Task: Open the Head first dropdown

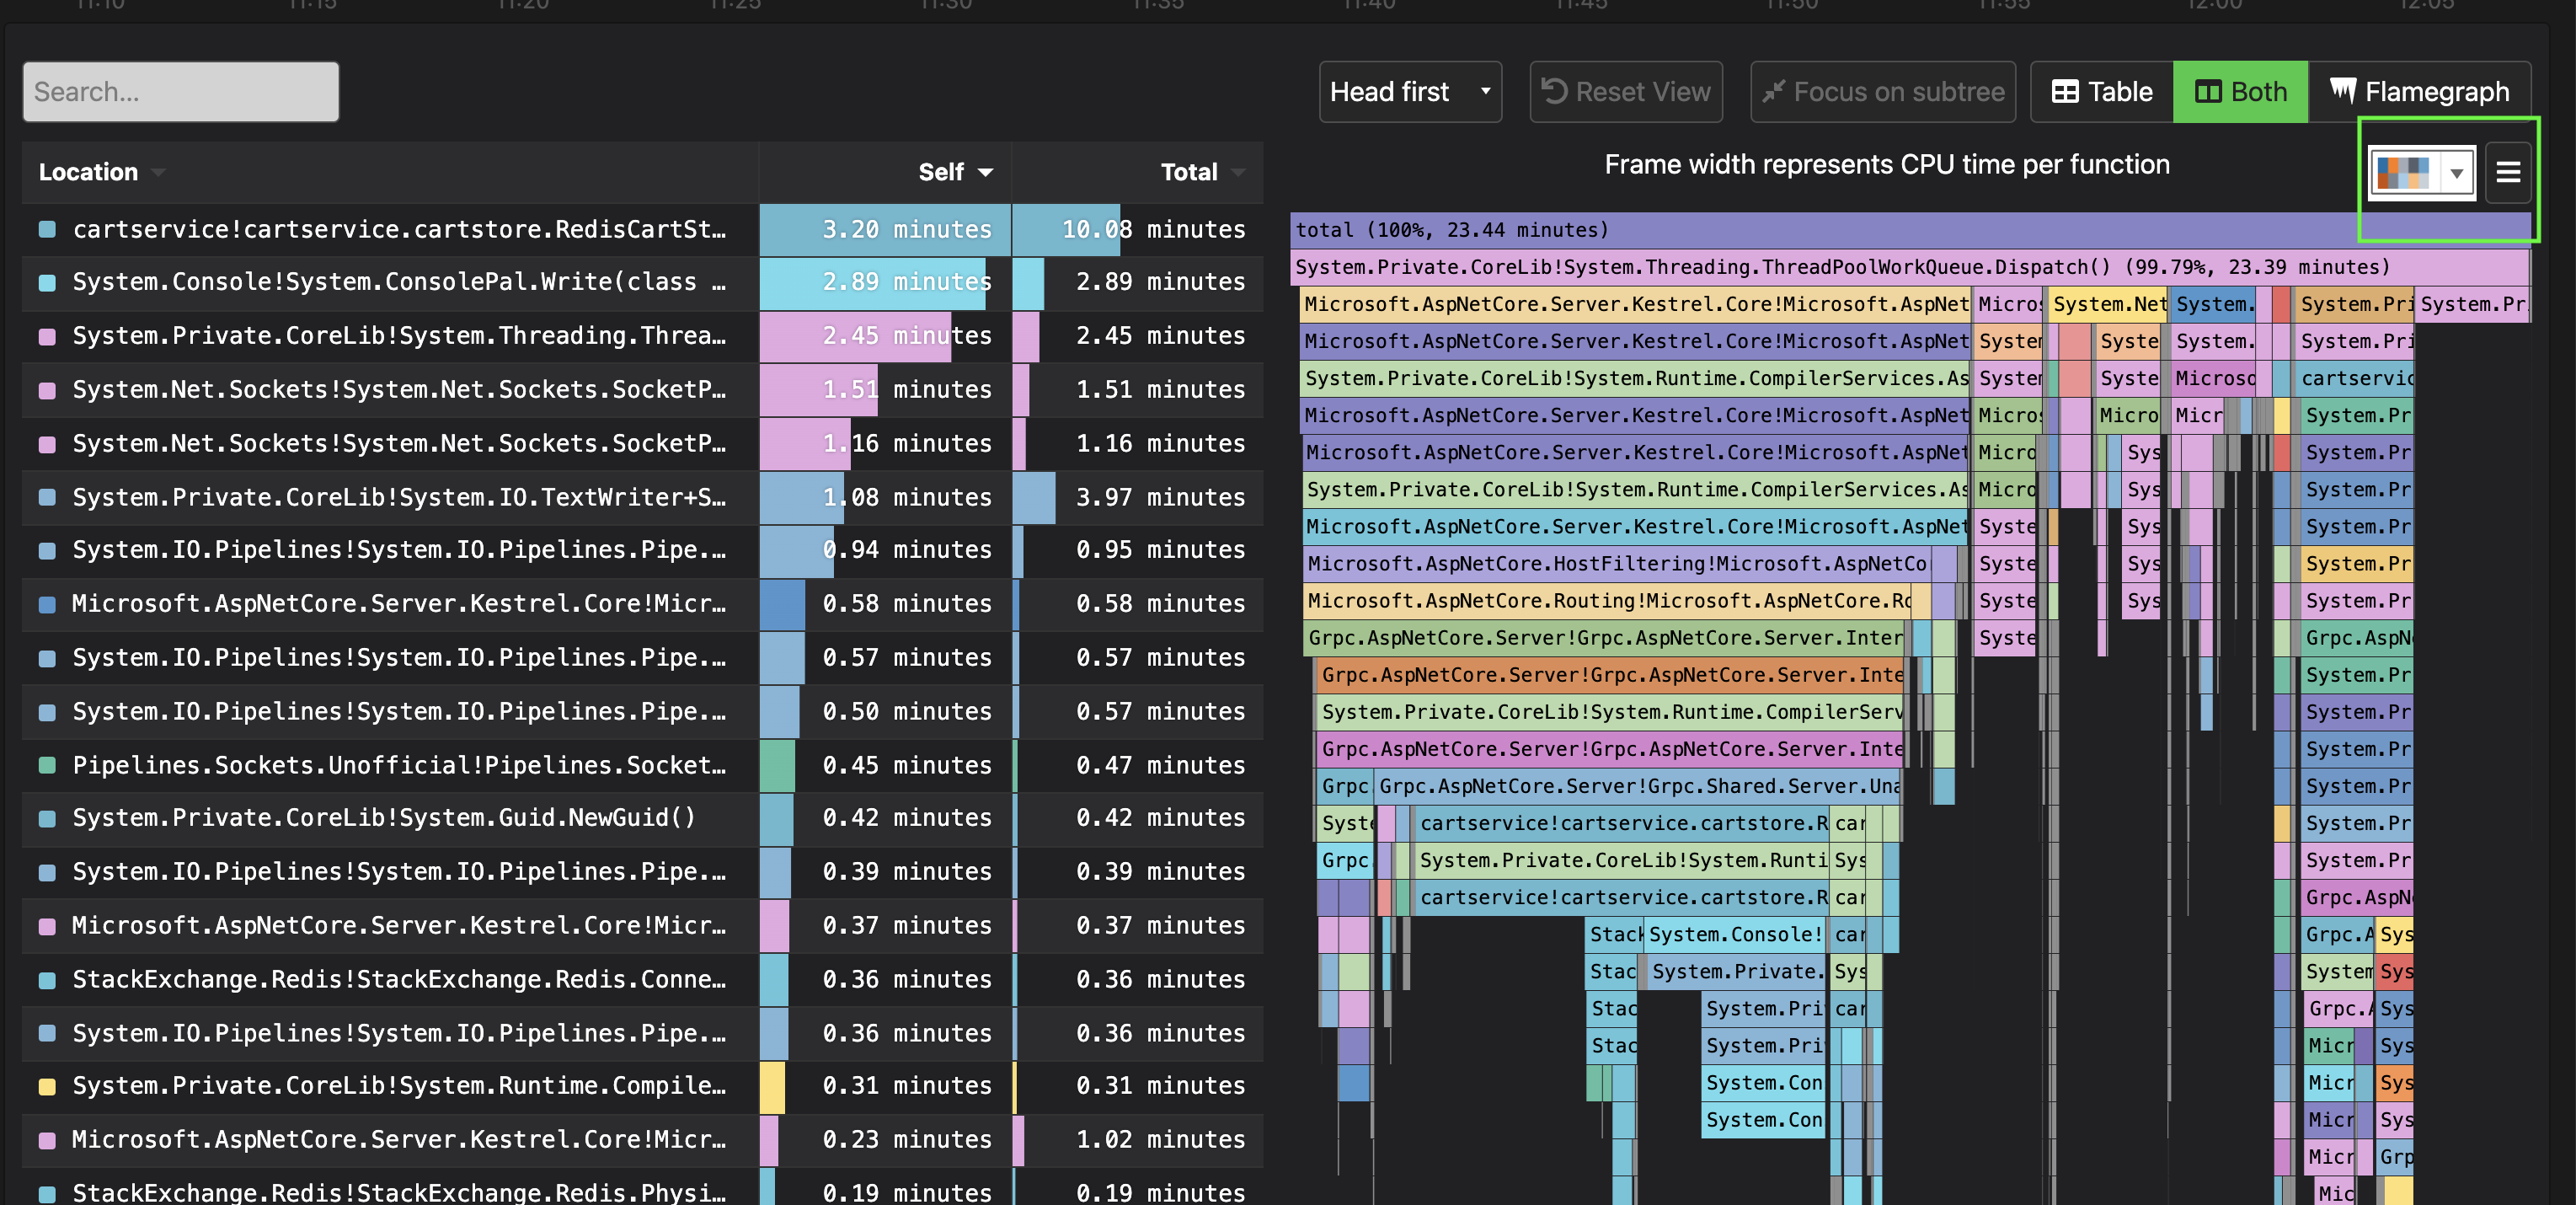Action: tap(1410, 91)
